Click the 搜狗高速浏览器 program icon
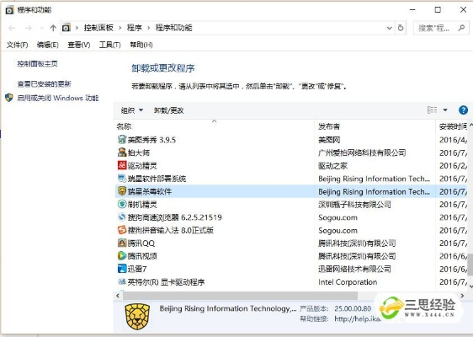 [122, 217]
